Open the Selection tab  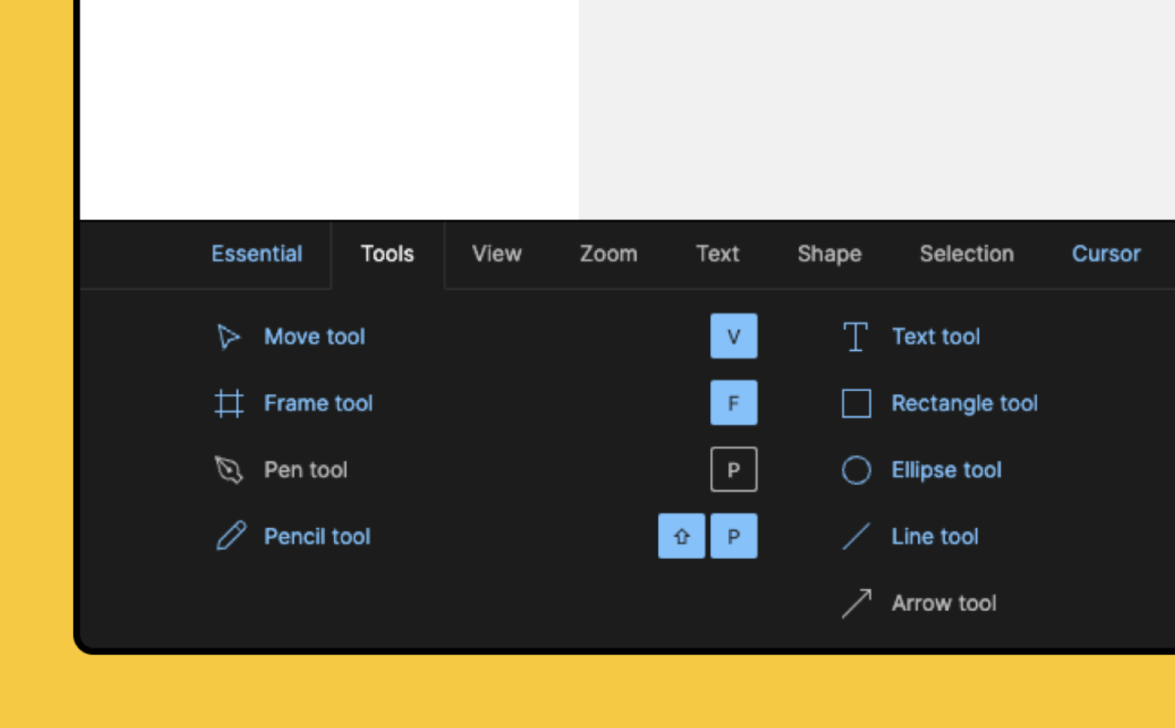click(x=966, y=254)
